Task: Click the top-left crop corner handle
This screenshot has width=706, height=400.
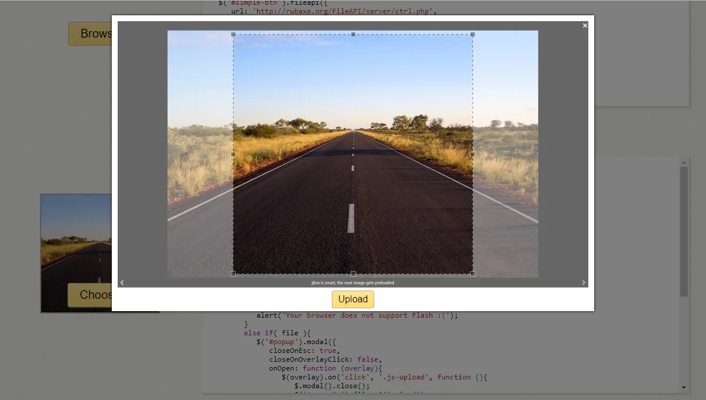Action: point(233,35)
